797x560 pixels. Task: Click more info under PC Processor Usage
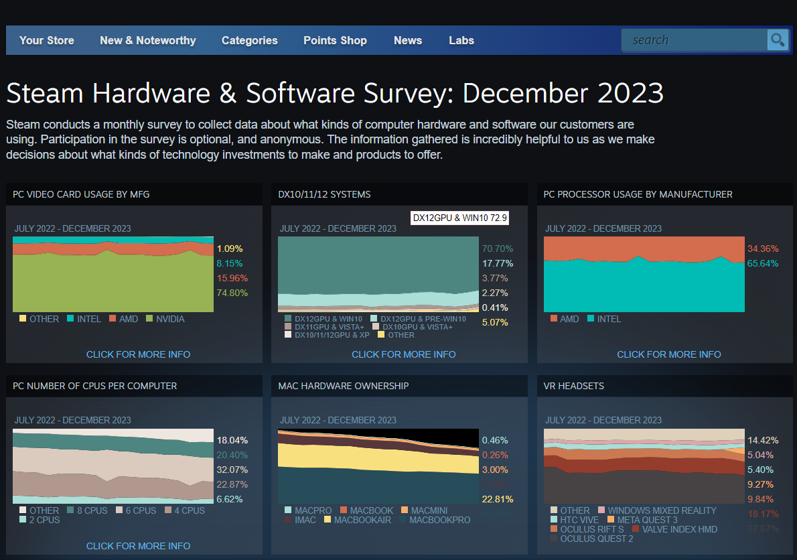coord(669,354)
